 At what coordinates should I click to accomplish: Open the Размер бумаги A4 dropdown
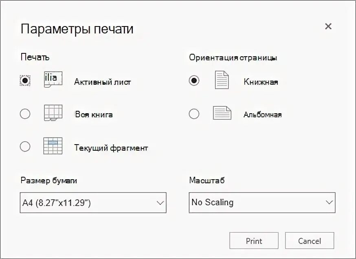pyautogui.click(x=93, y=203)
